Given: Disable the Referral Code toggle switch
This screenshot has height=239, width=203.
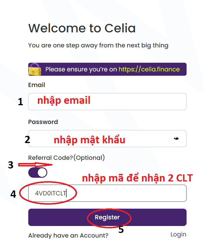Looking at the screenshot, I should tap(38, 173).
